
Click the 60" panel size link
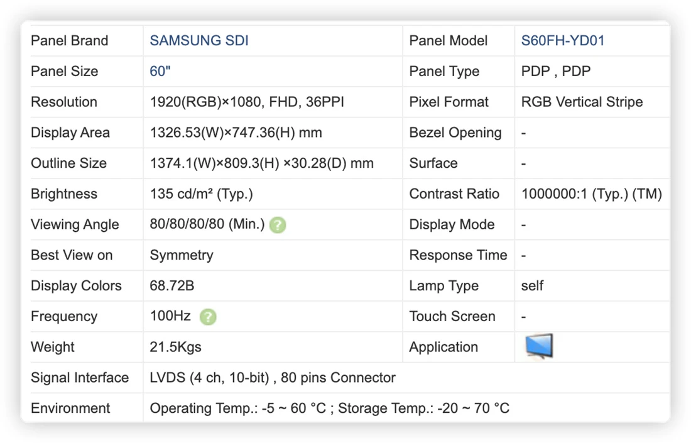tap(160, 71)
